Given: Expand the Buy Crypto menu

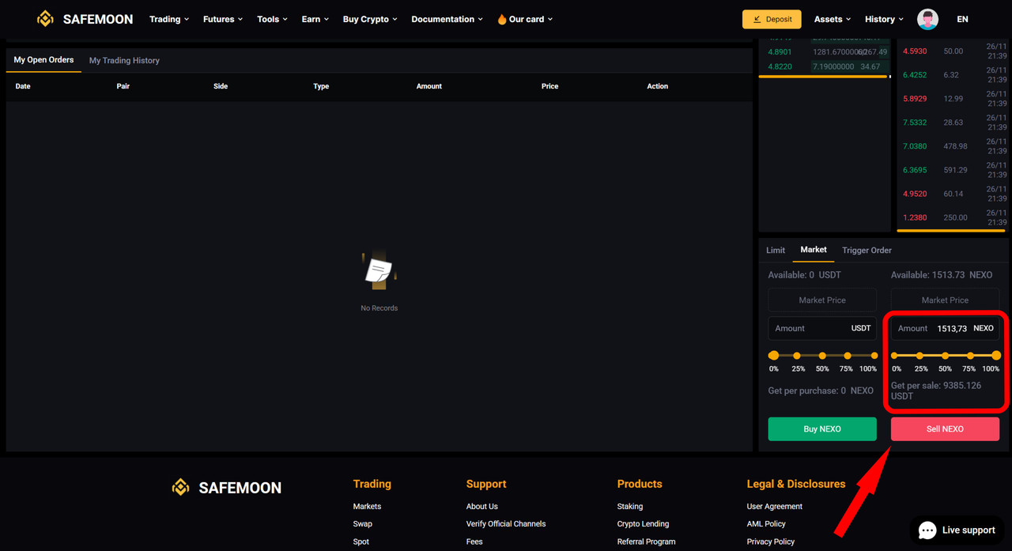Looking at the screenshot, I should pos(370,19).
